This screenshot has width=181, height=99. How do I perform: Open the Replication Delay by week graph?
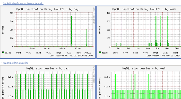tap(139, 32)
